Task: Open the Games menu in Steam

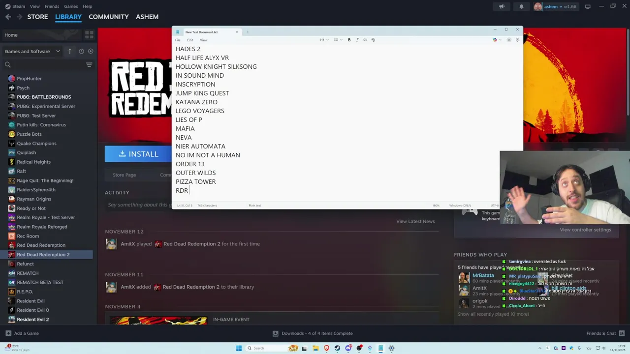Action: click(71, 6)
